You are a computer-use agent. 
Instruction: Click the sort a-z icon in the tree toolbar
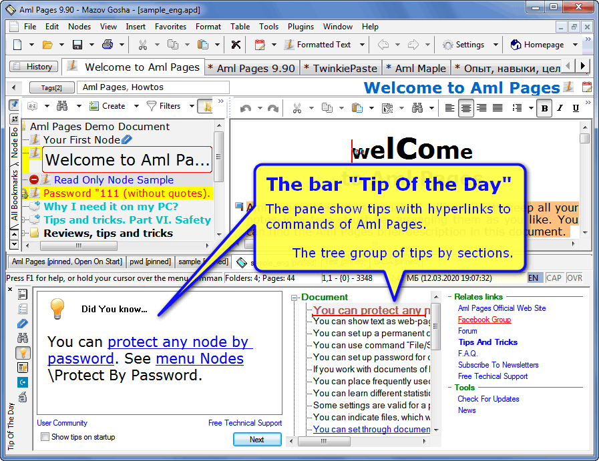tap(33, 106)
